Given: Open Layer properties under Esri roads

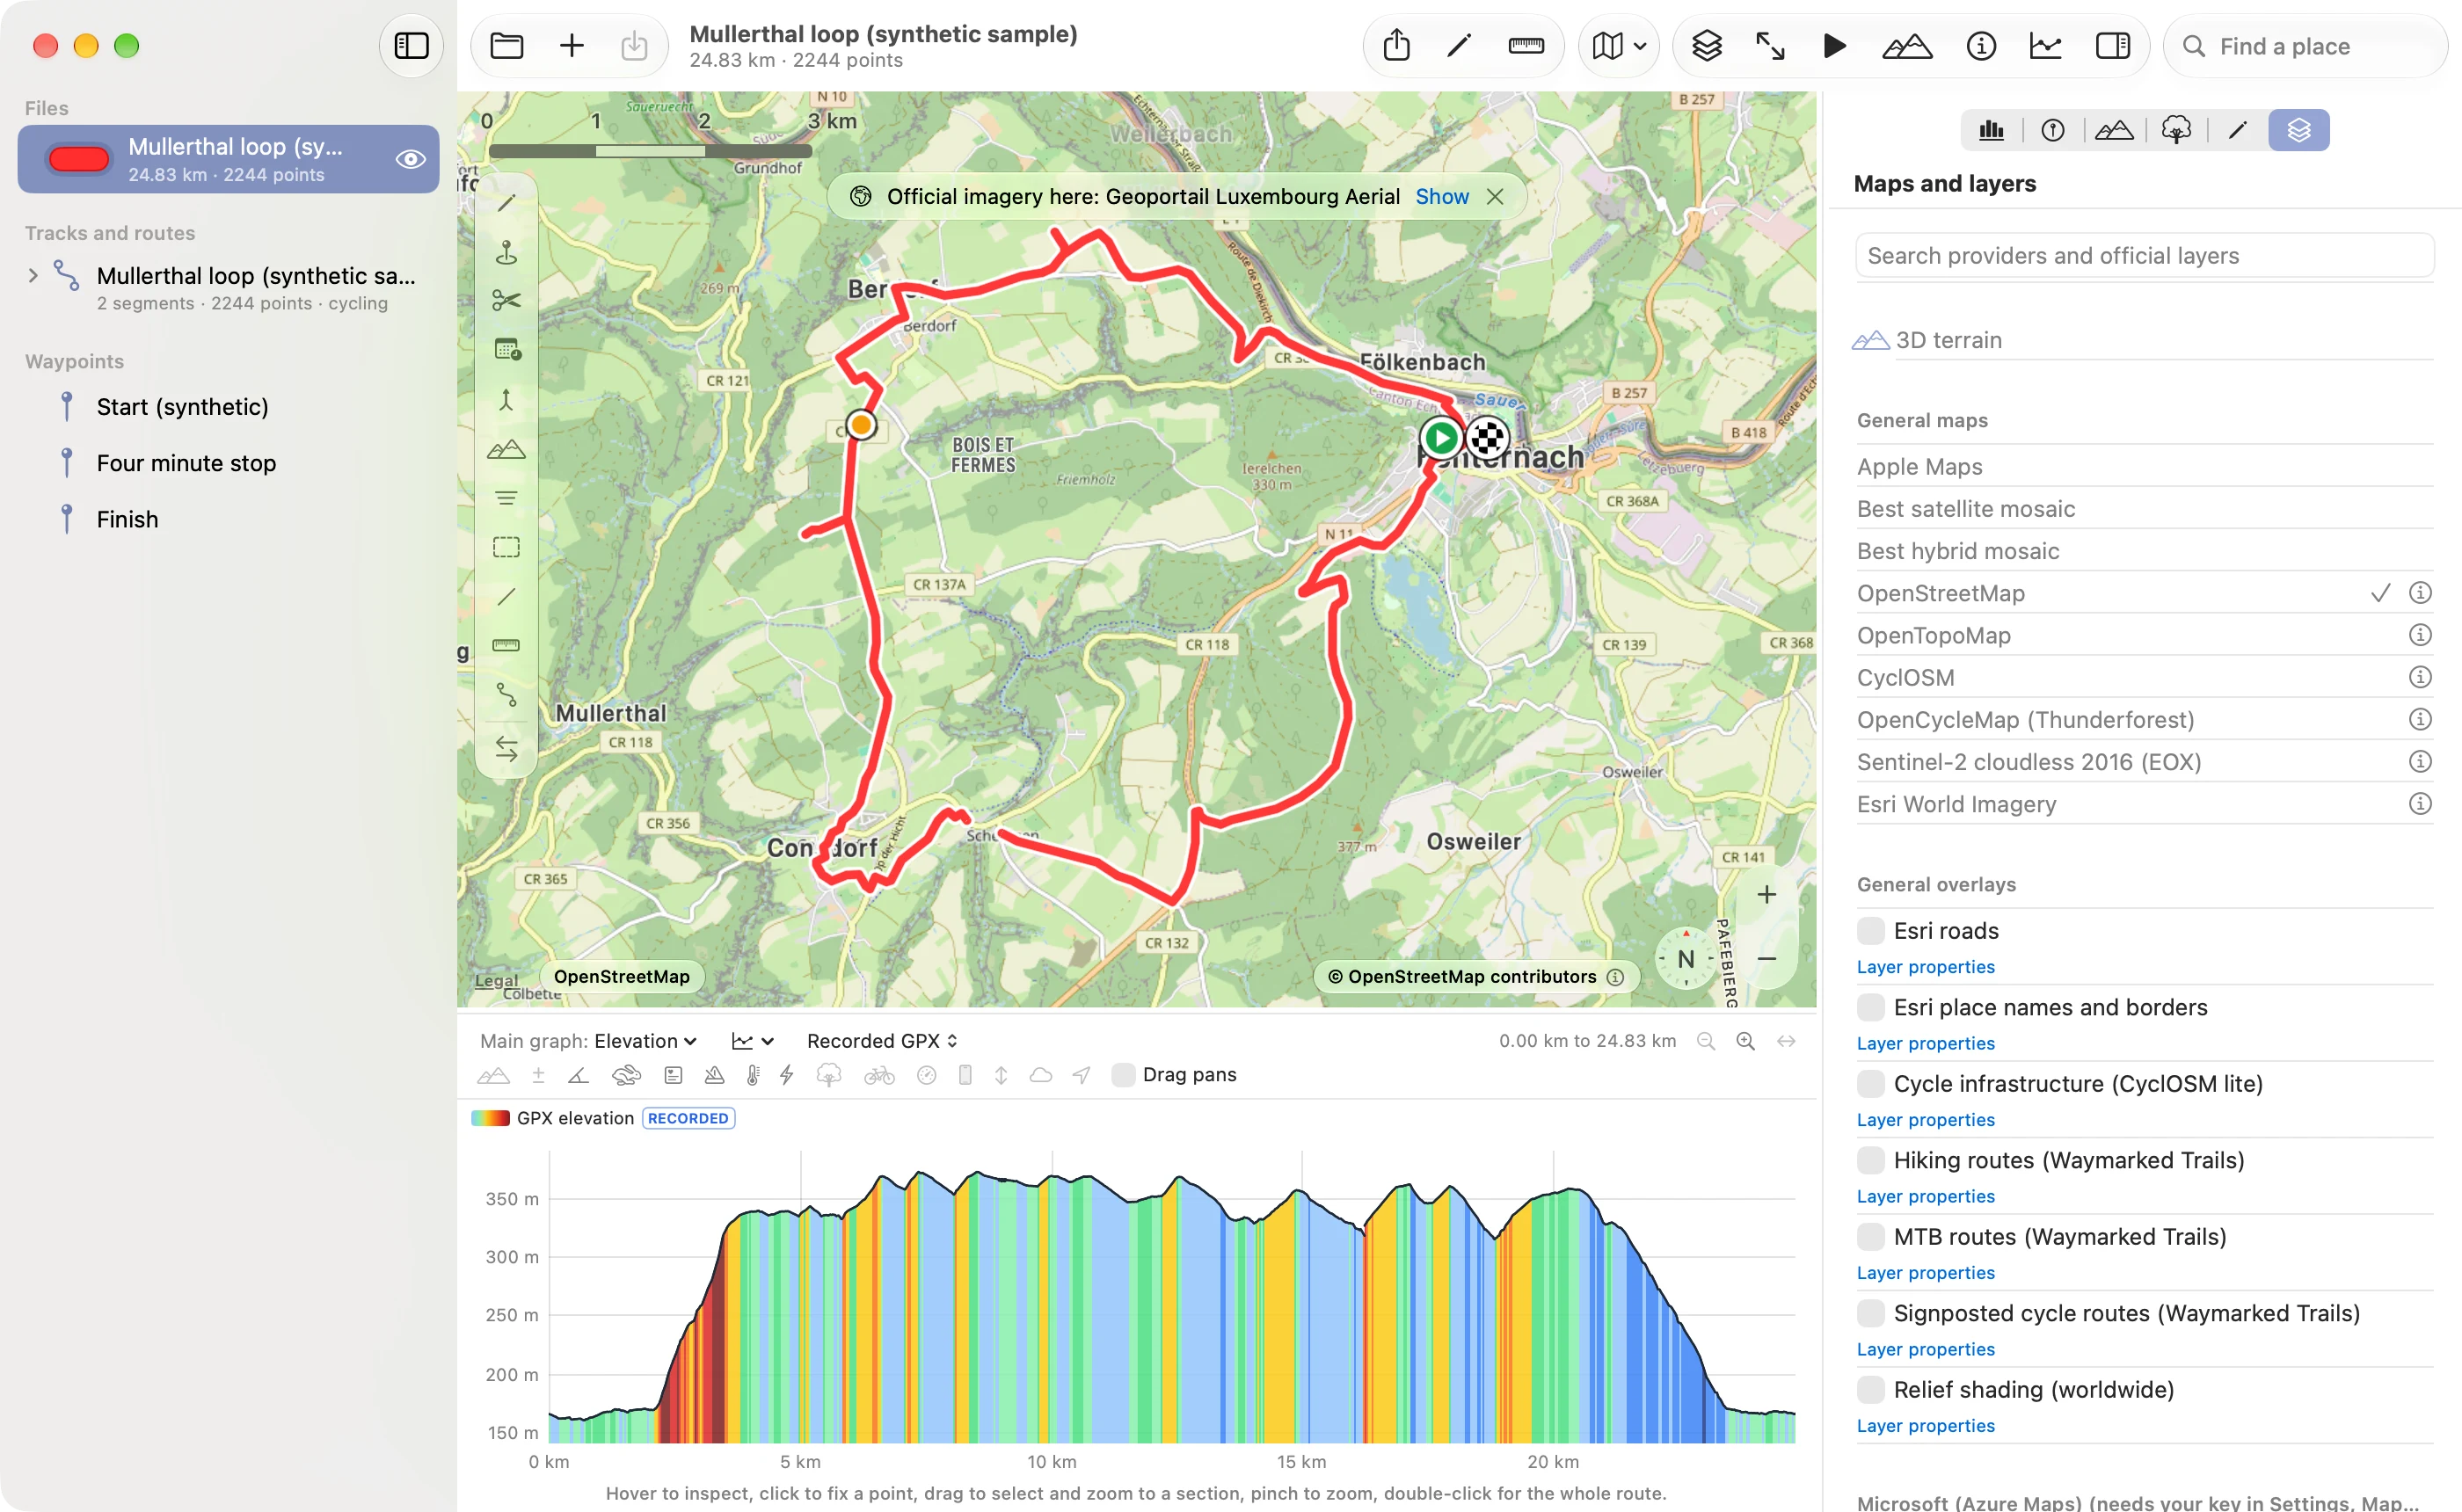Looking at the screenshot, I should coord(1925,967).
